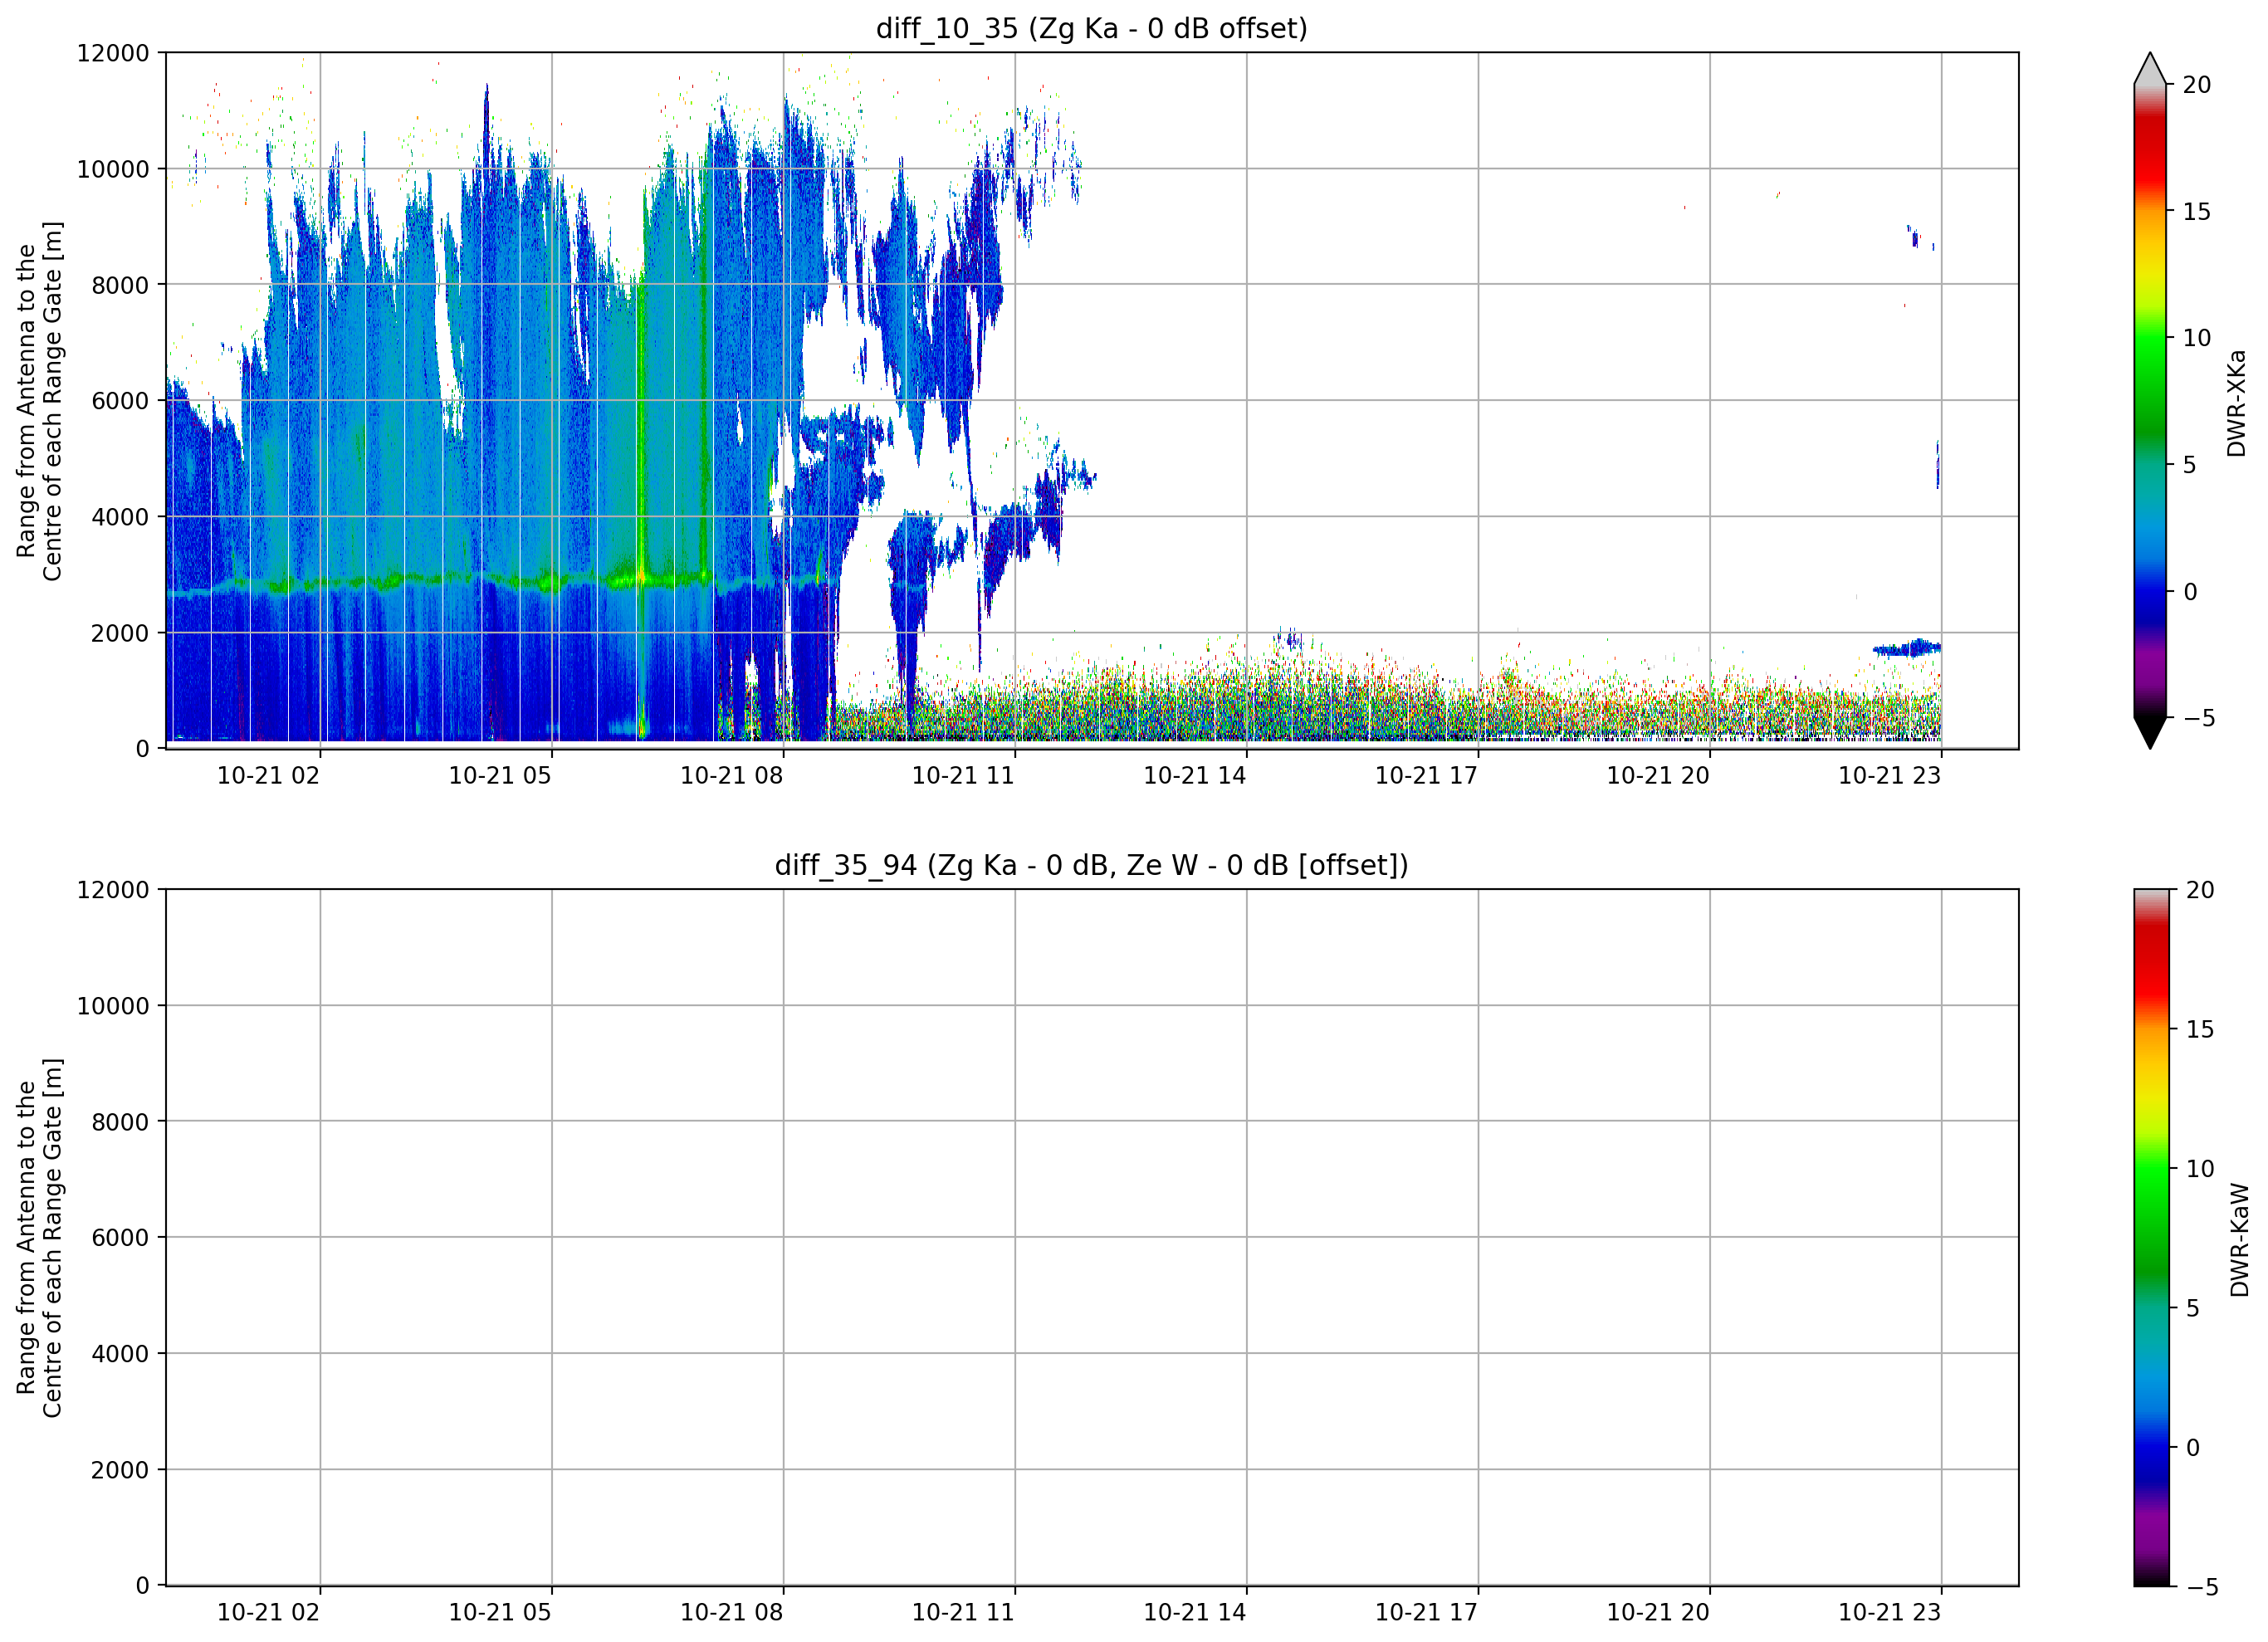
Task: Click the 12000 y-tick on diff_10_35 plot
Action: [x=113, y=53]
